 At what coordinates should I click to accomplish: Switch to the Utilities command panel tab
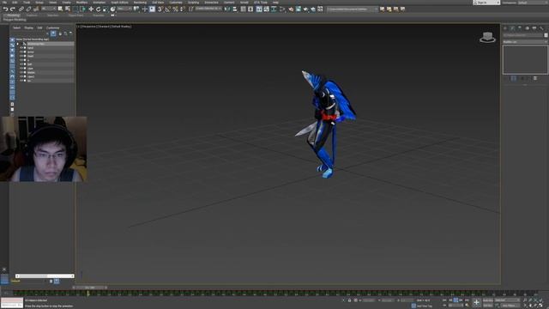pos(542,28)
